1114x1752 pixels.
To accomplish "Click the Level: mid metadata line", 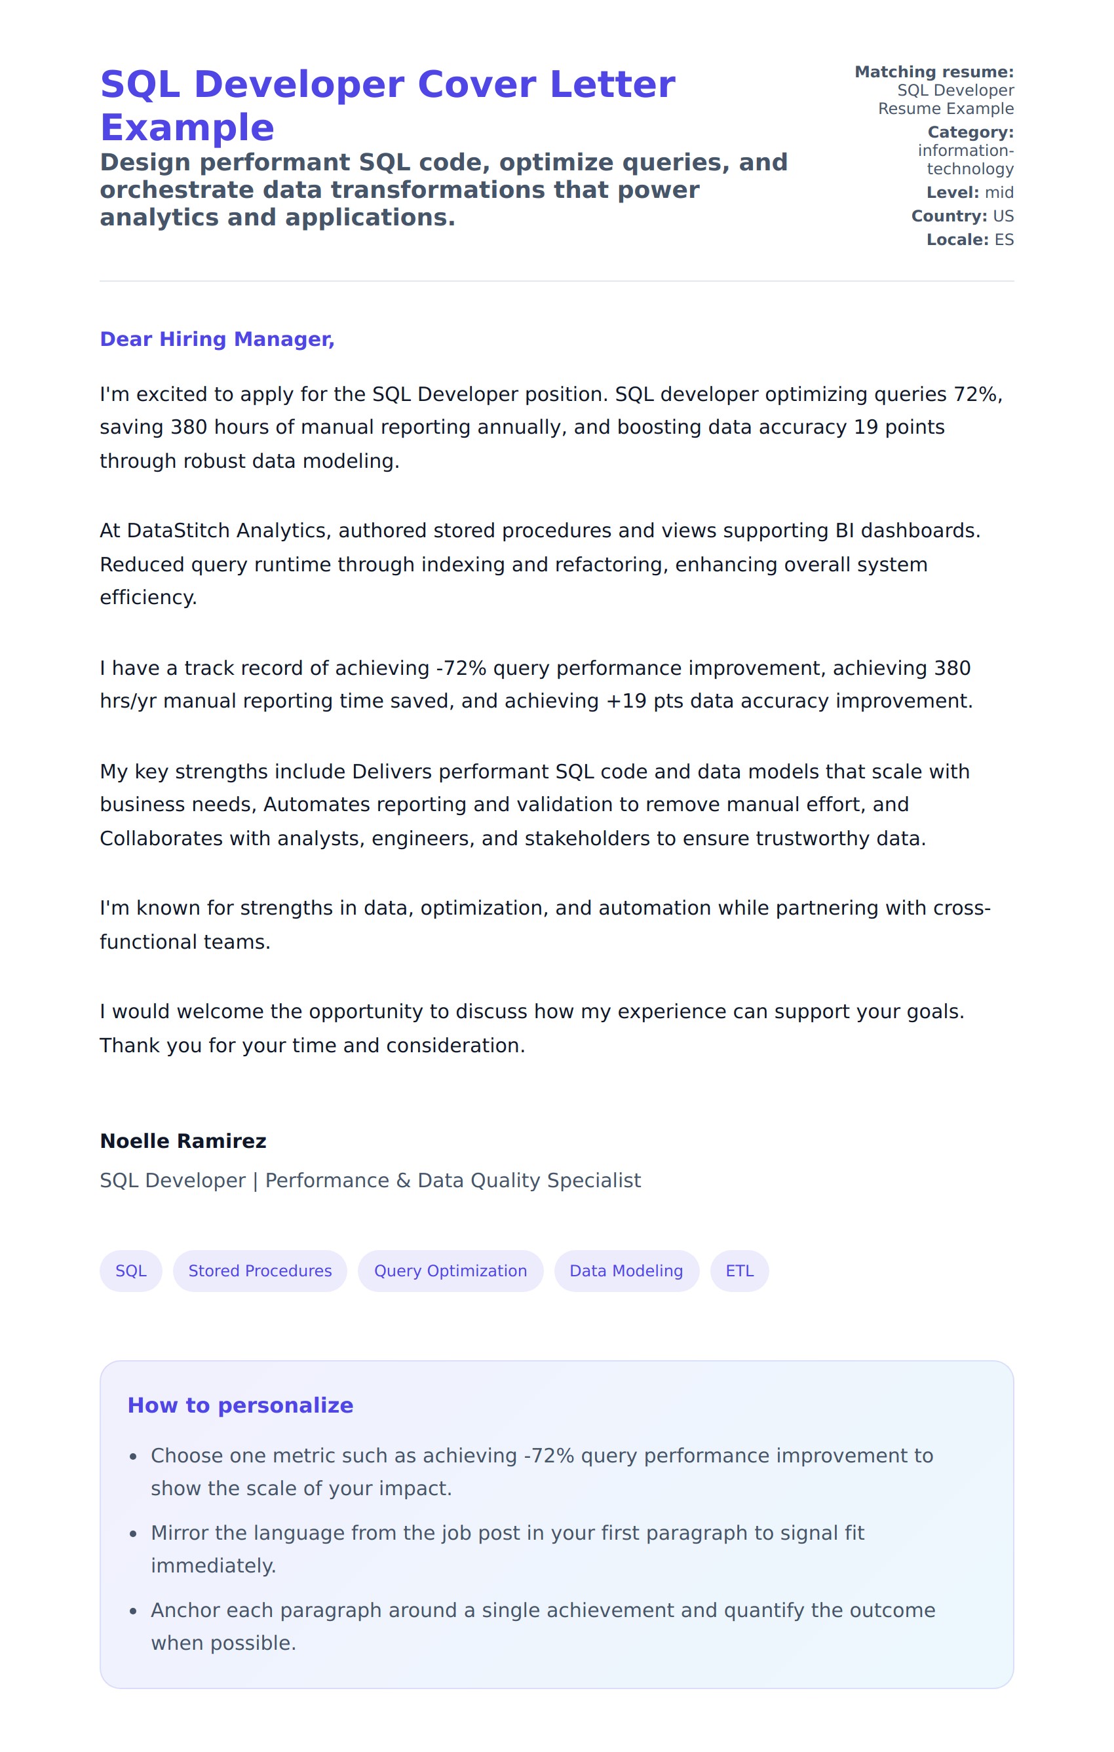I will click(969, 192).
